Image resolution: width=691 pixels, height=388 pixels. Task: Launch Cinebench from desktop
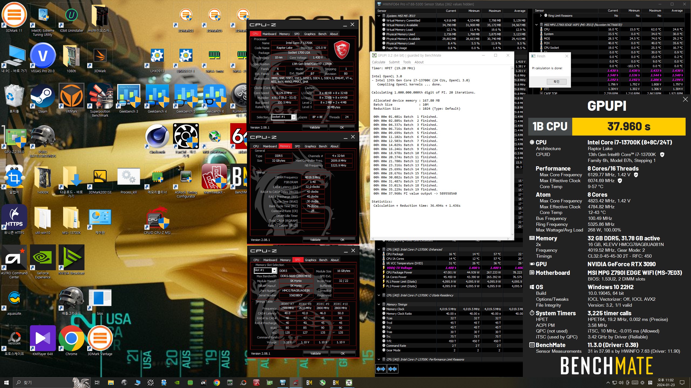pyautogui.click(x=157, y=138)
